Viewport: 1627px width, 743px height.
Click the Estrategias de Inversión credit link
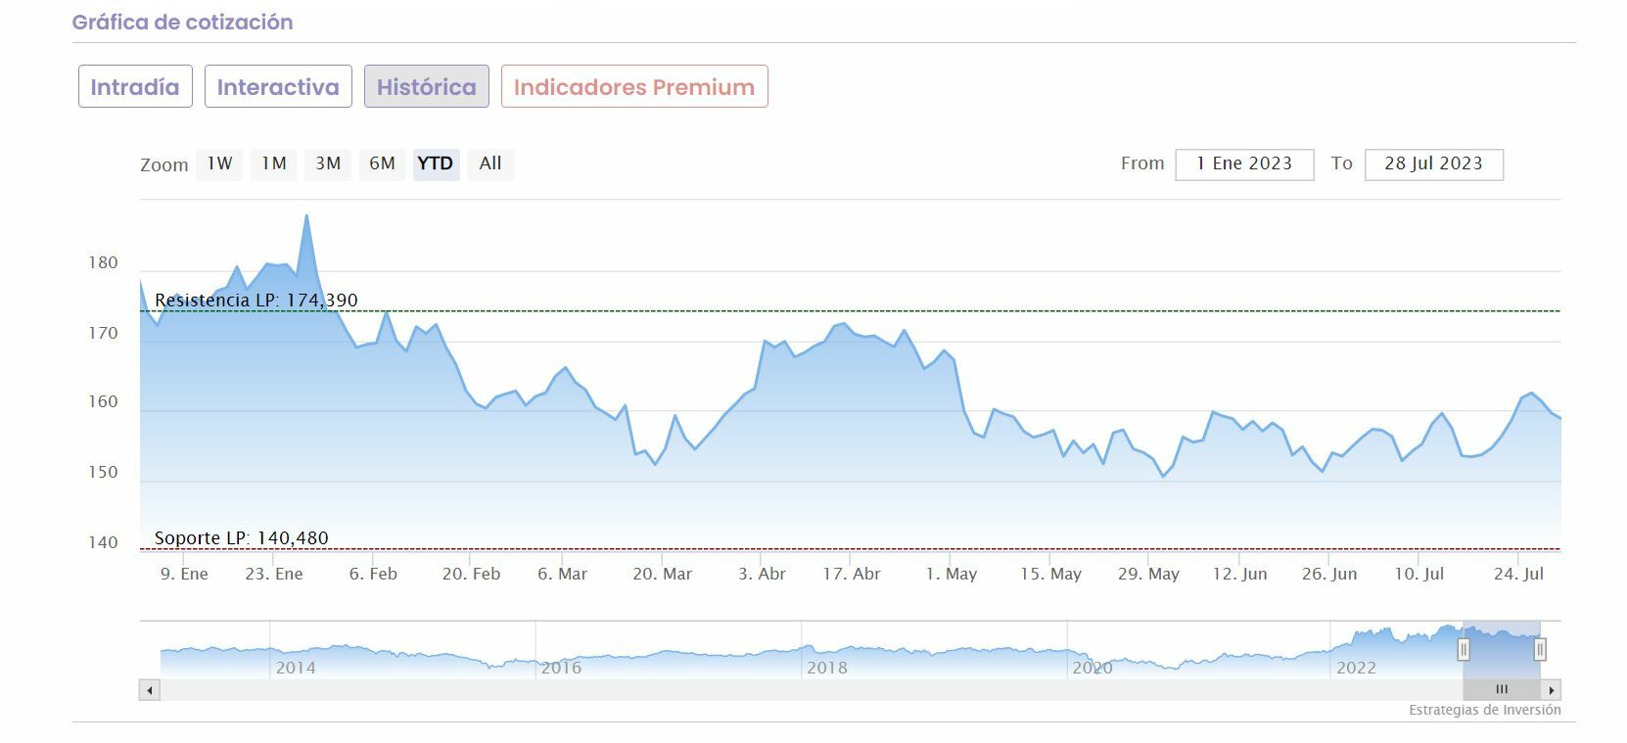[1484, 710]
